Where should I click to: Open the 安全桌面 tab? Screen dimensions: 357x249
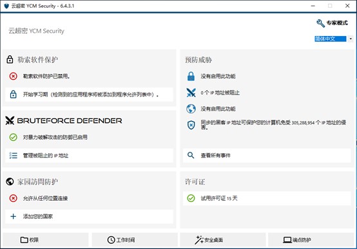pyautogui.click(x=223, y=240)
